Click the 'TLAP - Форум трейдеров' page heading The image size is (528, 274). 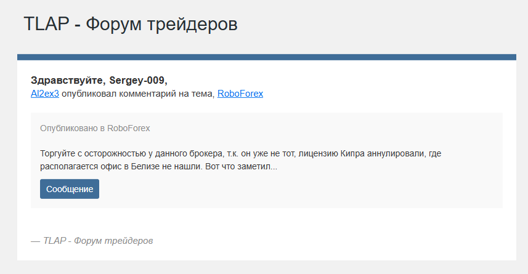[x=131, y=24]
